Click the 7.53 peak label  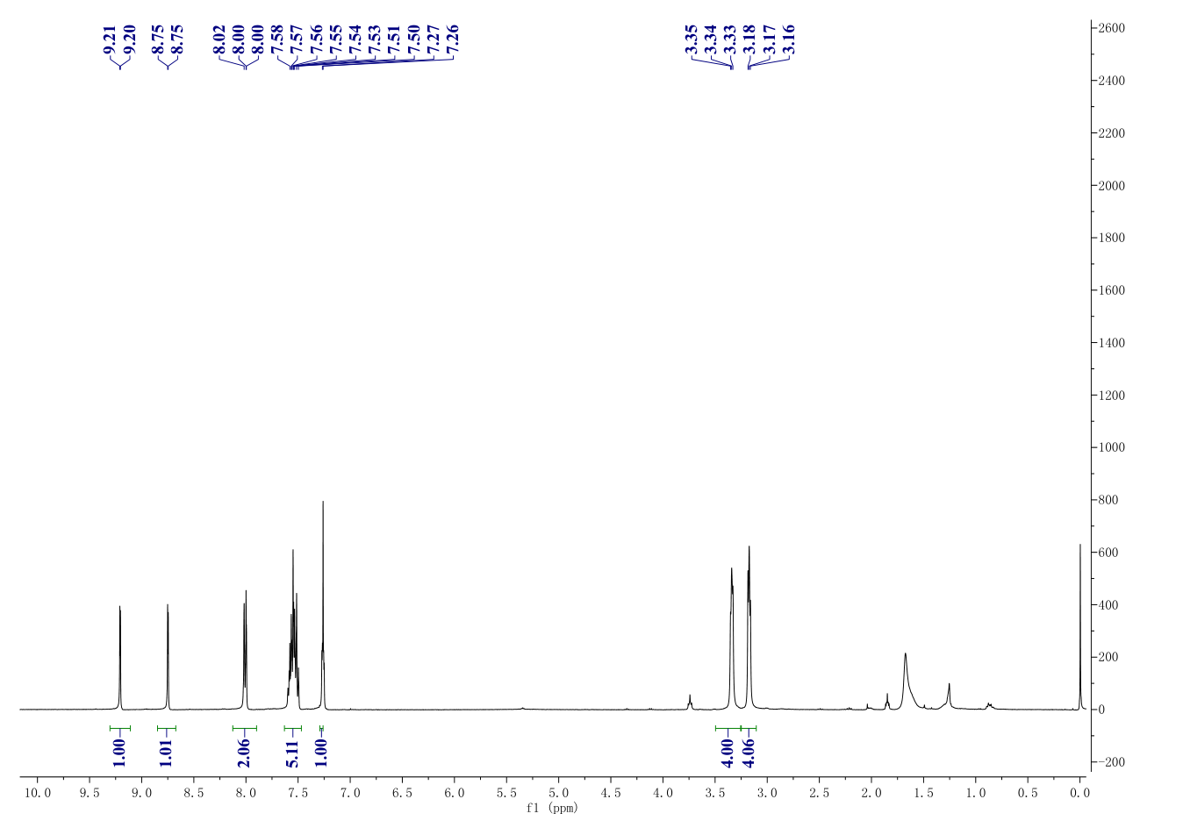coord(375,40)
